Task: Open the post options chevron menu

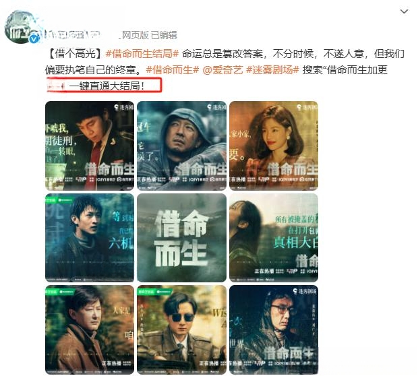Action: [x=404, y=11]
